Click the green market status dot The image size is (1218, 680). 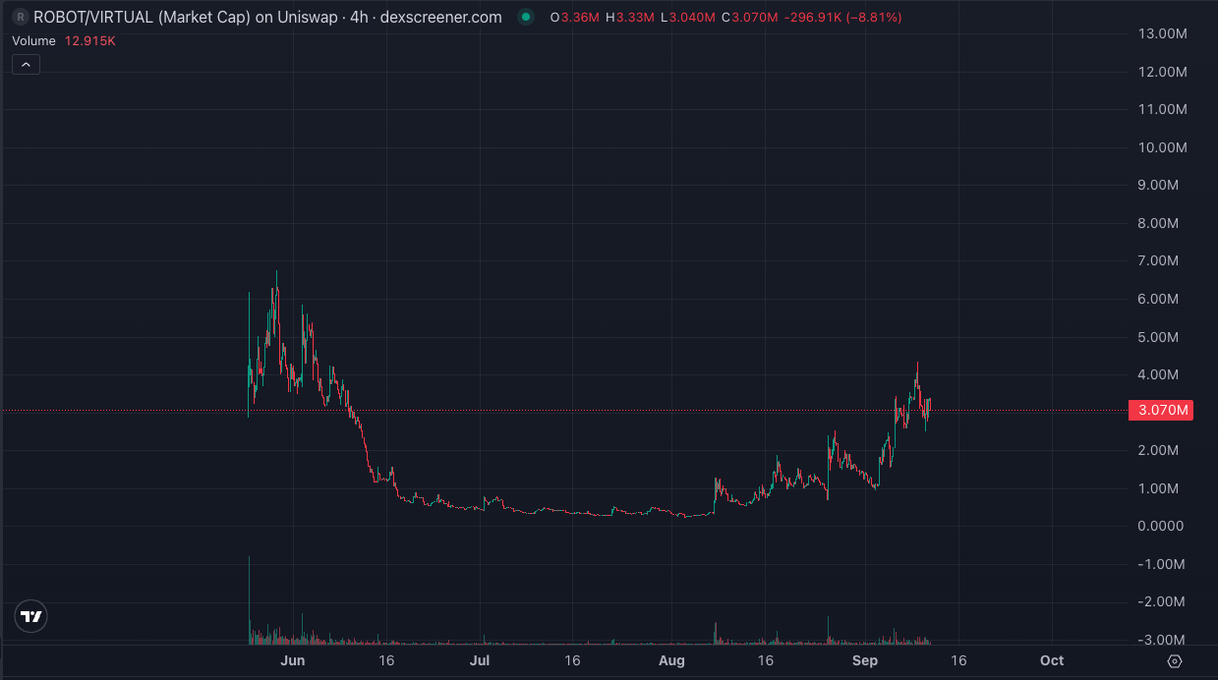click(527, 18)
